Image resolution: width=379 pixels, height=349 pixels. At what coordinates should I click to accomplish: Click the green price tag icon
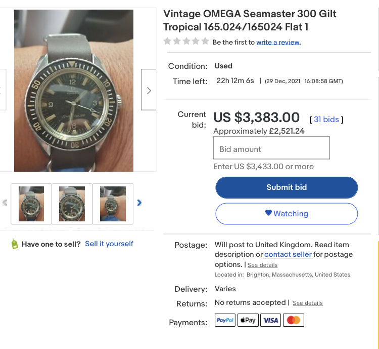coord(15,244)
